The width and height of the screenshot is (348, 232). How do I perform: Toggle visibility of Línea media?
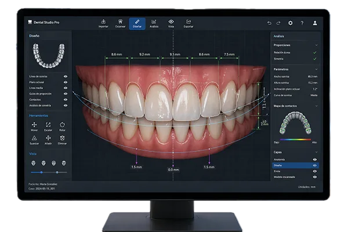click(66, 88)
